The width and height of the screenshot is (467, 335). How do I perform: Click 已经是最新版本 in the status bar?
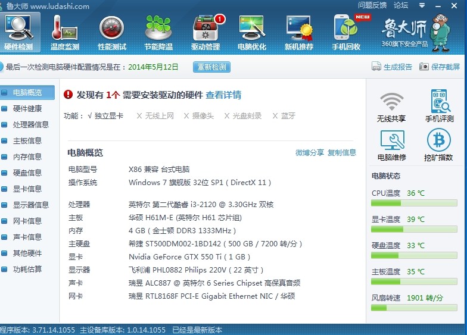point(197,330)
